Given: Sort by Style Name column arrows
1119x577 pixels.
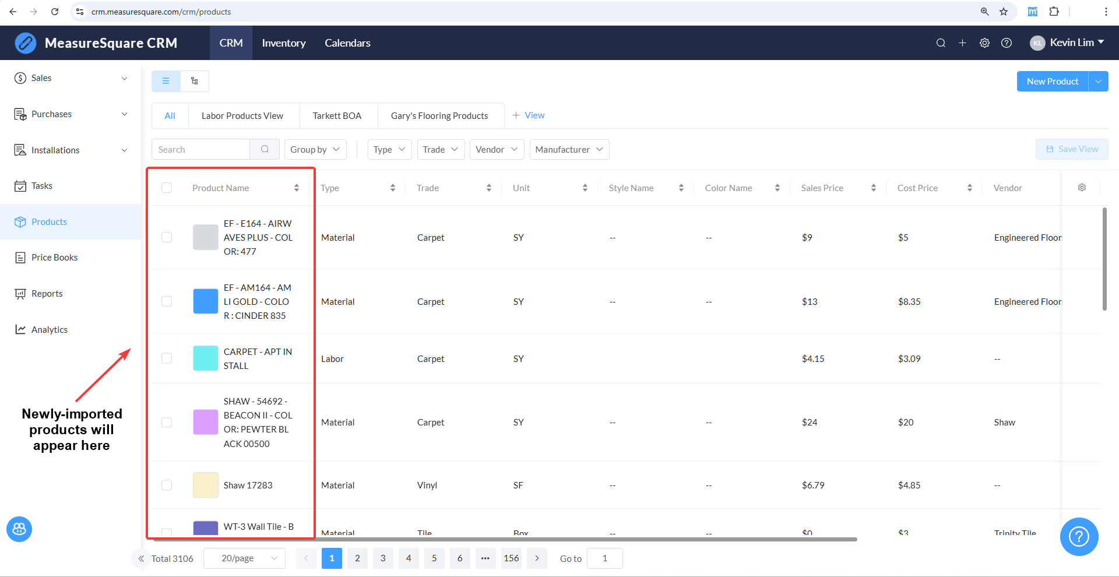Looking at the screenshot, I should [681, 188].
